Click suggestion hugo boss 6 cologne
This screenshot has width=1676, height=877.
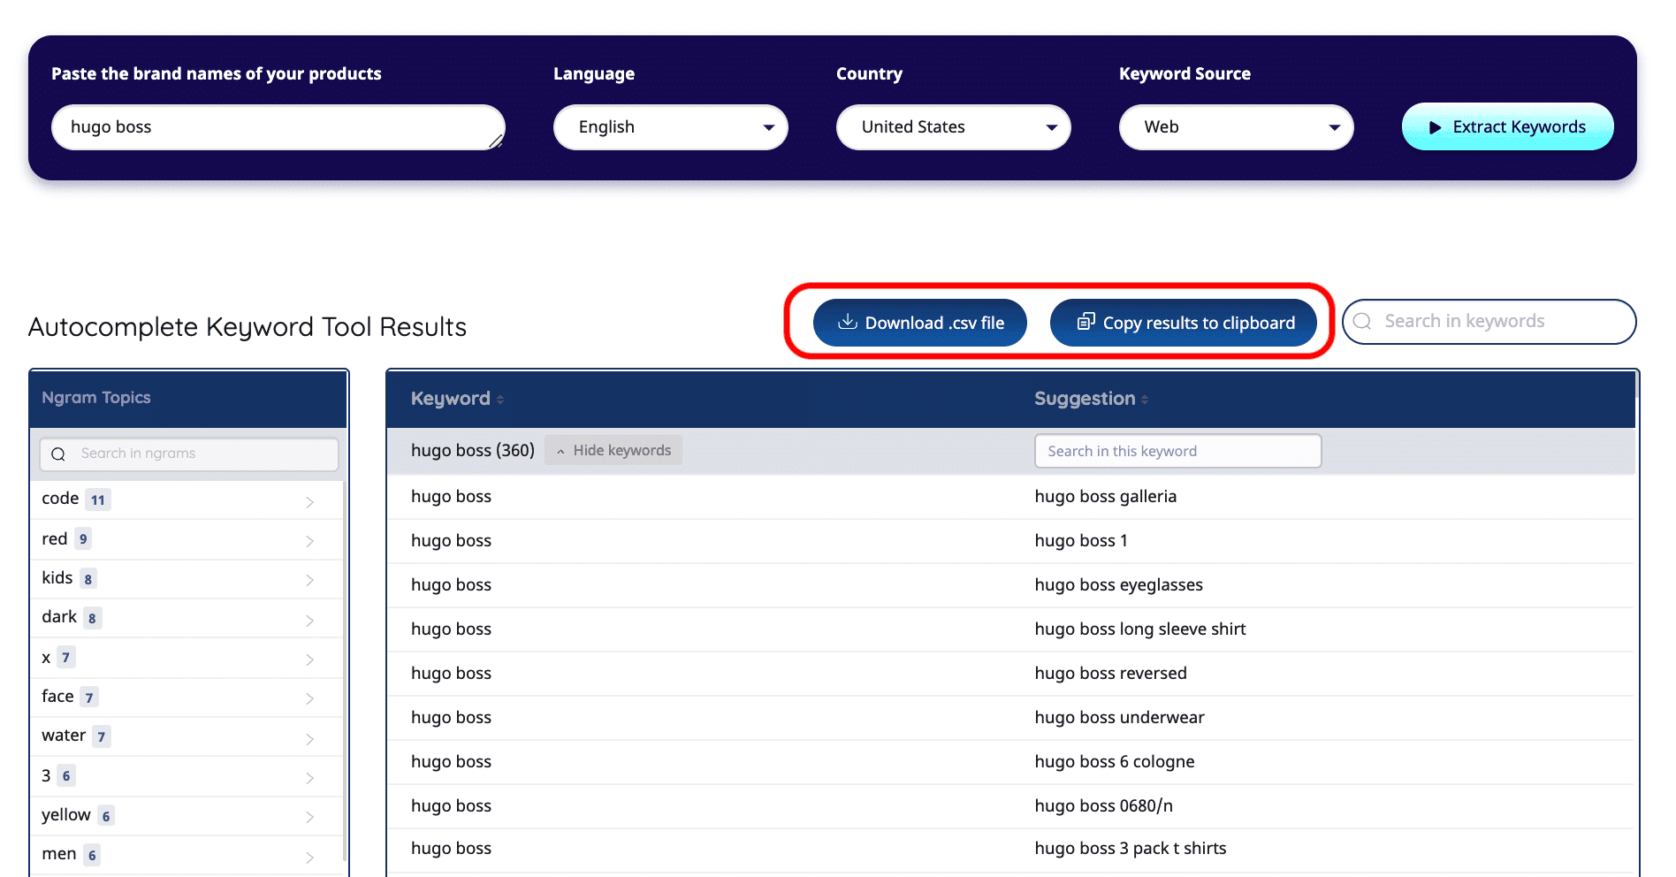(1114, 762)
